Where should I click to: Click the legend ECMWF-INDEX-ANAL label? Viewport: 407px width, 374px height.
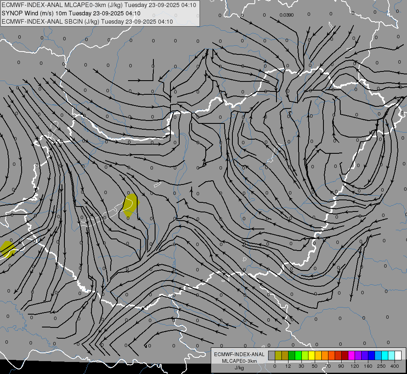tap(239, 354)
